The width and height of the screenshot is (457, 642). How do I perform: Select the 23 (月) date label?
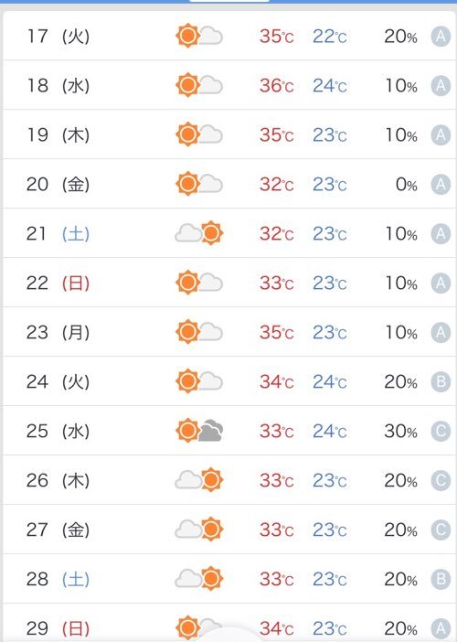pyautogui.click(x=58, y=332)
